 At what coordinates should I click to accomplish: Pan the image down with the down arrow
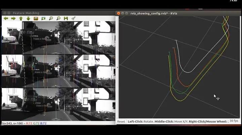28,18
